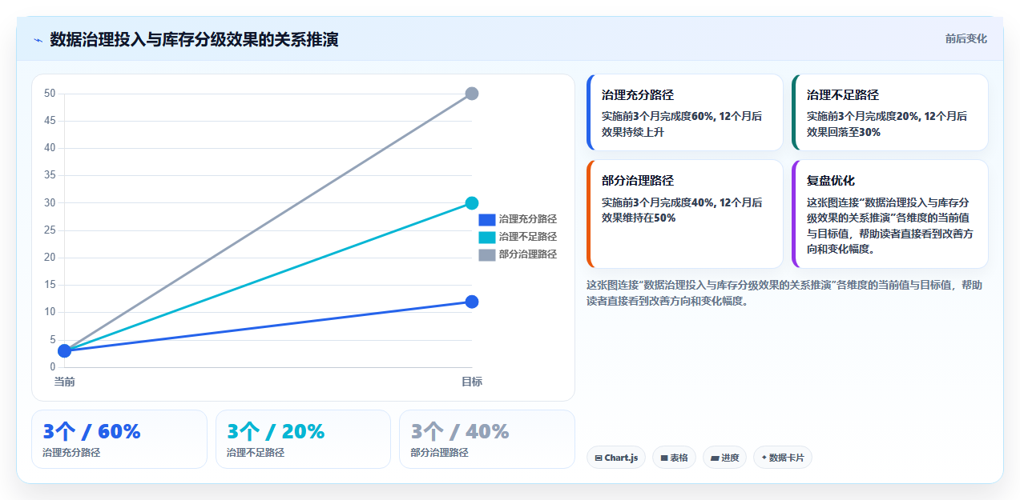The width and height of the screenshot is (1020, 500).
Task: Open the 治理充分路径 description card title
Action: click(638, 94)
